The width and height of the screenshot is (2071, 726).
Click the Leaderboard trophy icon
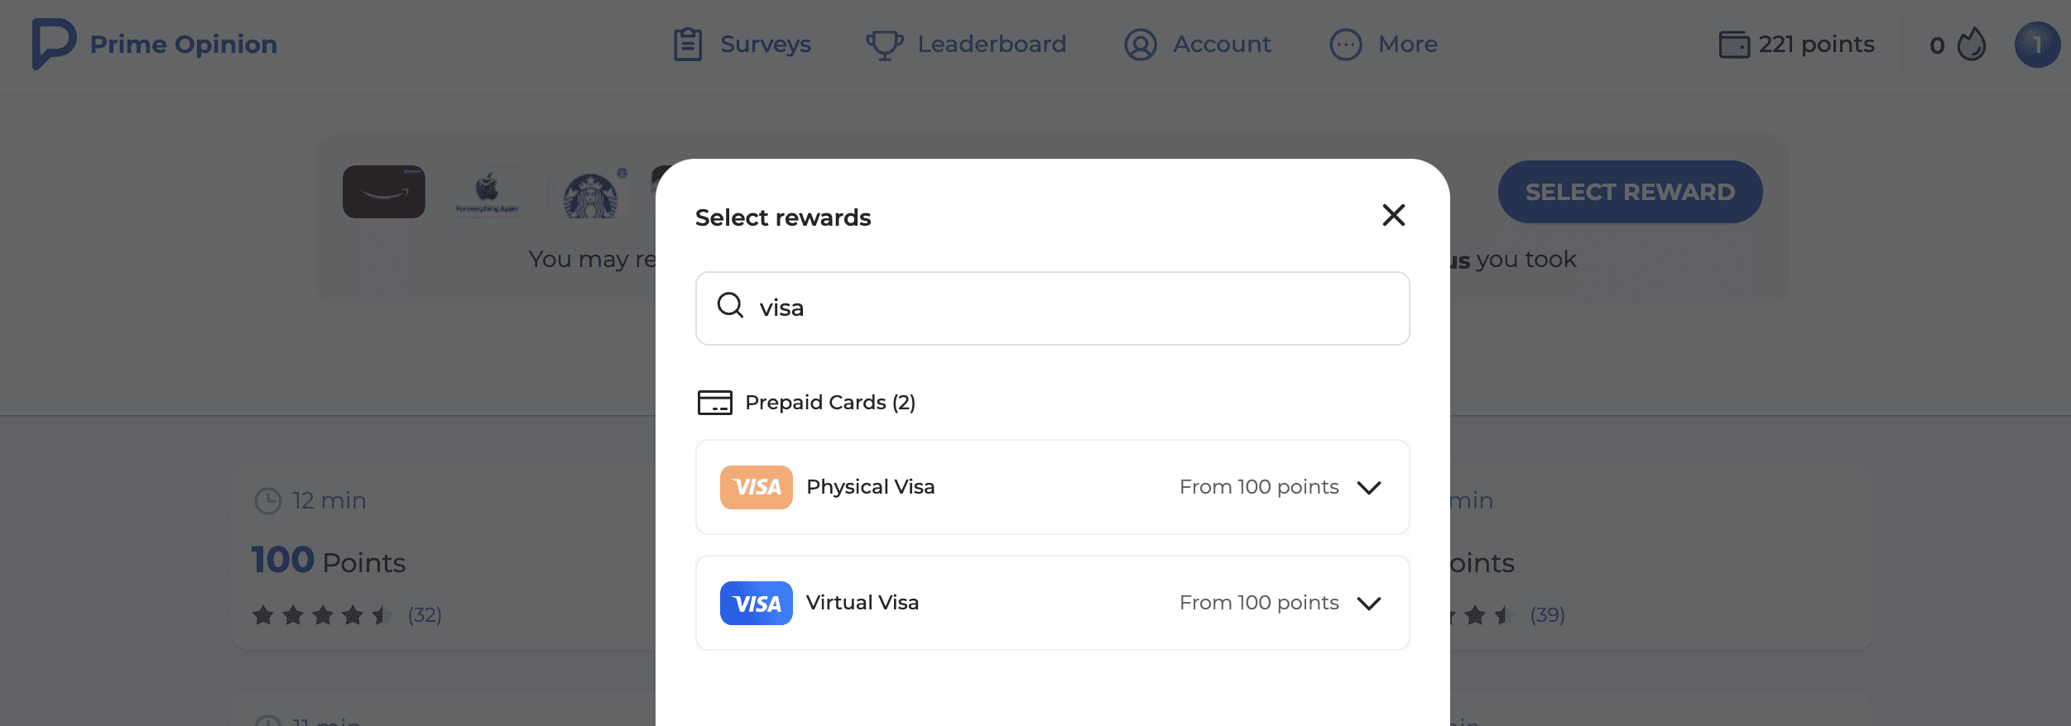[x=885, y=44]
